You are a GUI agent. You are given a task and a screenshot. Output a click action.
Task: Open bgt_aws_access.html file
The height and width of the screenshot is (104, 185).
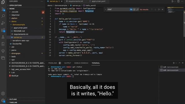pos(21,69)
